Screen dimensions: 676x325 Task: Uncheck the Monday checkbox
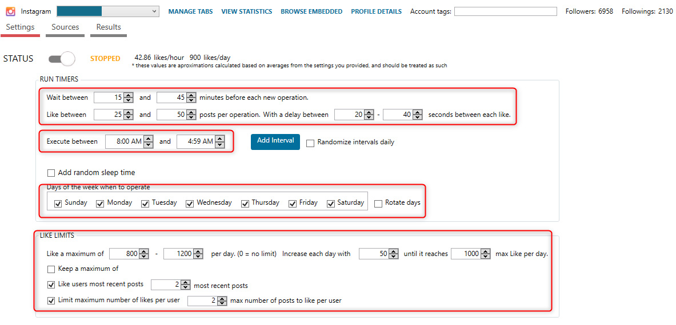point(100,204)
